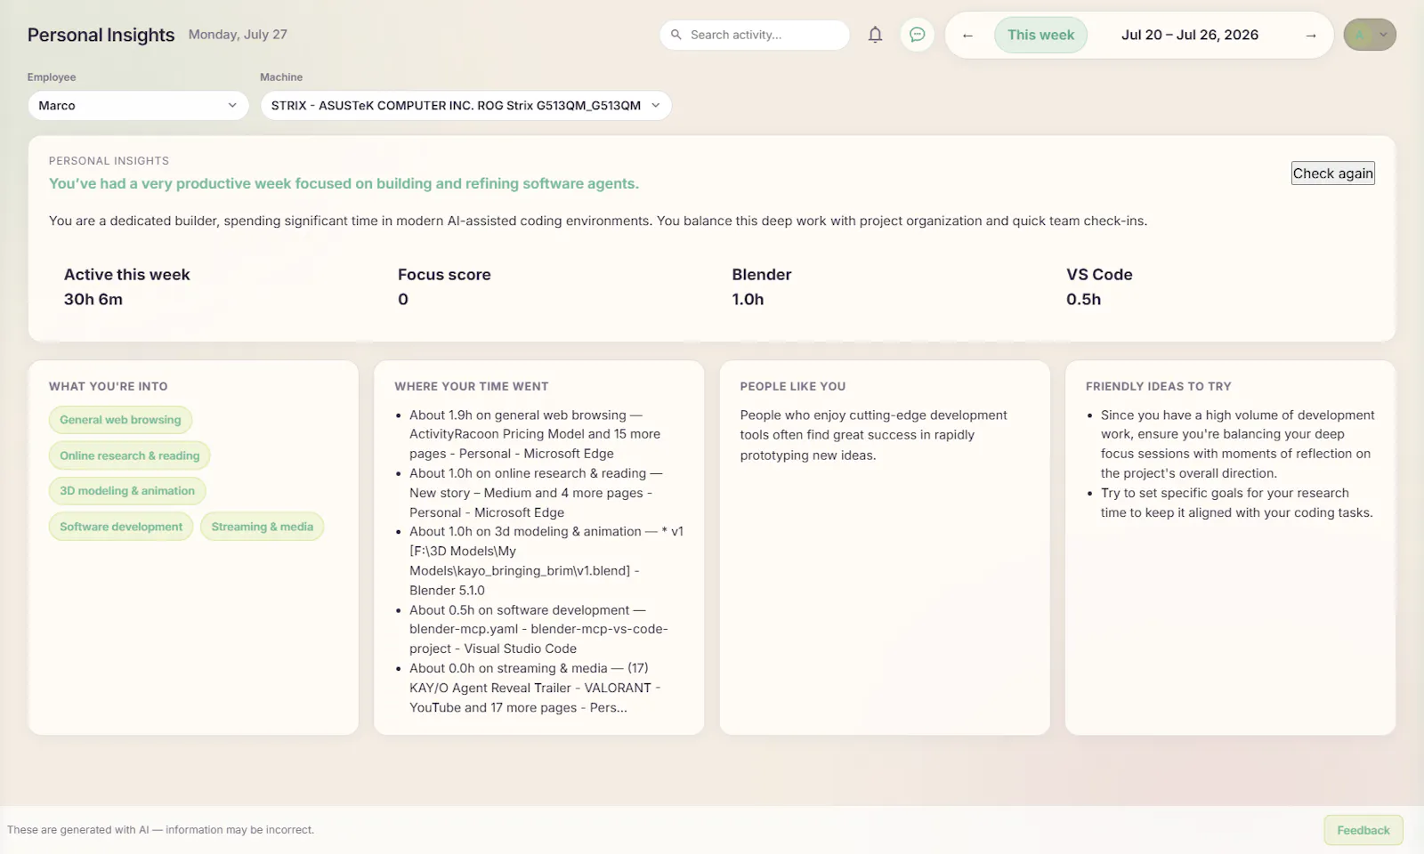Click the Check again button
This screenshot has width=1424, height=854.
(1332, 173)
